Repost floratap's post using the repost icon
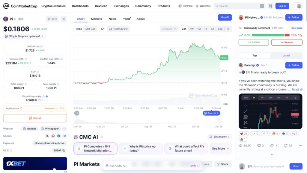This screenshot has height=173, width=307. point(272,146)
